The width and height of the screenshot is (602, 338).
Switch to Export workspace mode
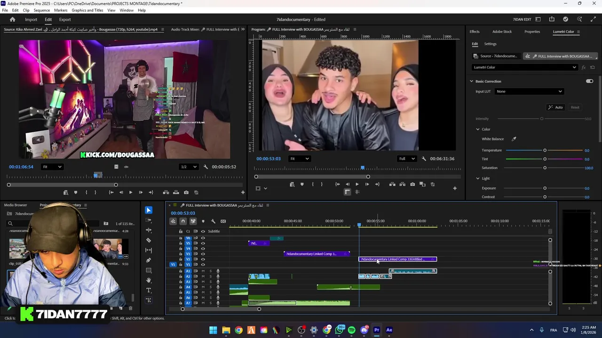pos(65,19)
